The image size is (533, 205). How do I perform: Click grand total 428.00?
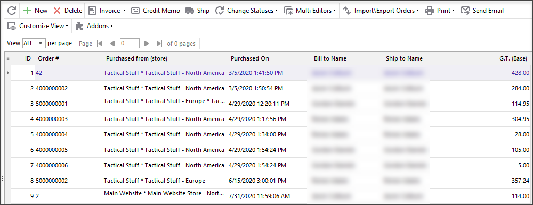tap(520, 73)
